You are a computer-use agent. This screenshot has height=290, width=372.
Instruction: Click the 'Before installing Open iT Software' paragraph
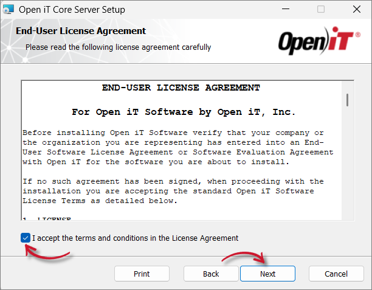pos(178,147)
